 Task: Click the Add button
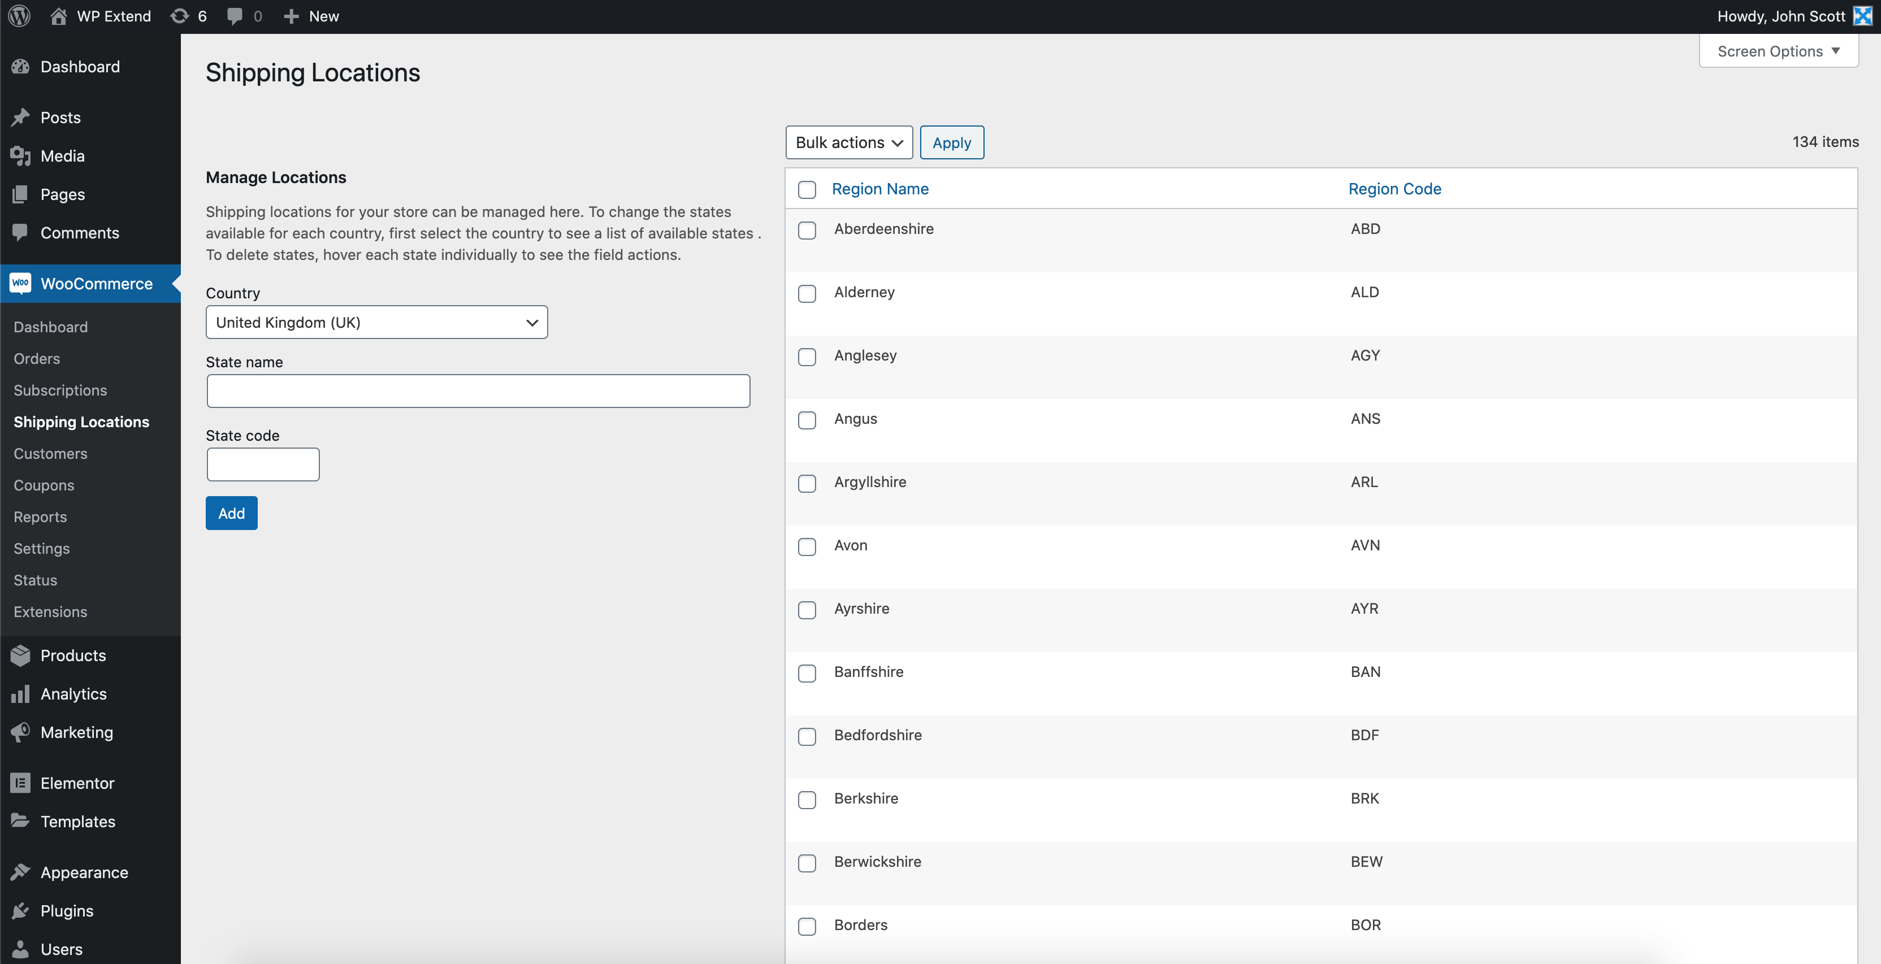pos(231,513)
